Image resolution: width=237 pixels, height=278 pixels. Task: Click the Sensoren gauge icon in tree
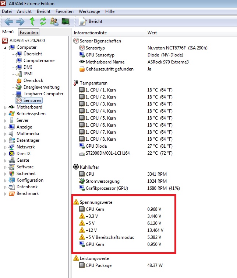(19, 100)
